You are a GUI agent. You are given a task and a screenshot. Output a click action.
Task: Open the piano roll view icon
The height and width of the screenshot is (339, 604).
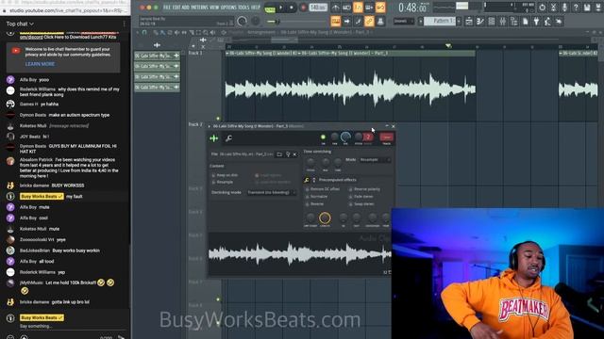click(x=480, y=22)
